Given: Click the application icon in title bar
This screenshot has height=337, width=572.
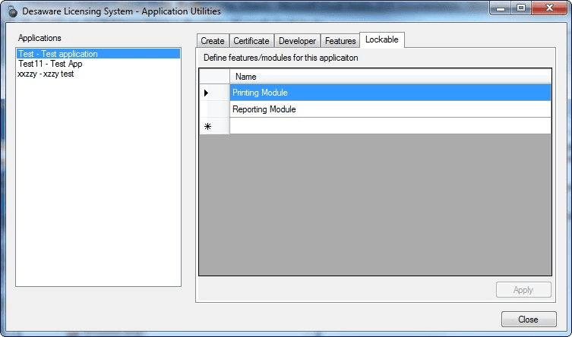Looking at the screenshot, I should 13,11.
